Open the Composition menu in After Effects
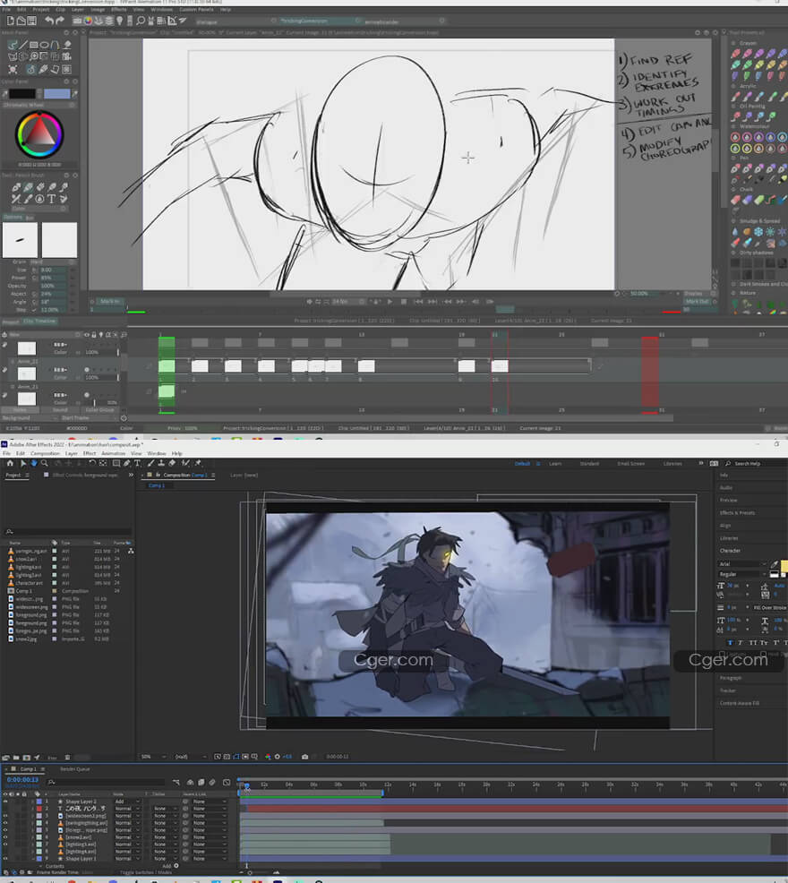 (x=45, y=453)
